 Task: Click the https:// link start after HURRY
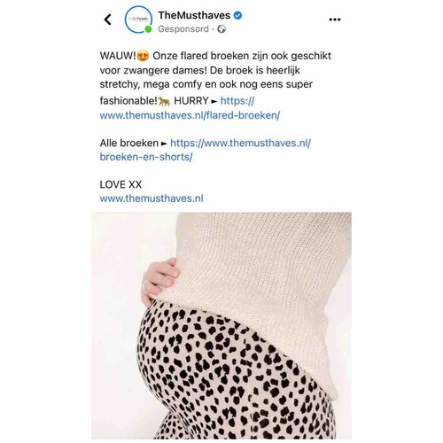pos(237,101)
